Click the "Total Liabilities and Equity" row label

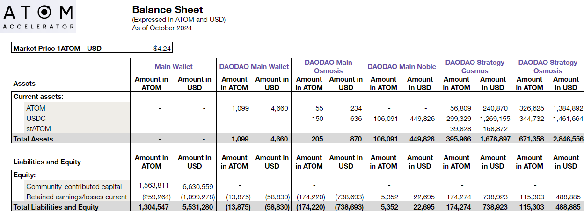pos(56,207)
